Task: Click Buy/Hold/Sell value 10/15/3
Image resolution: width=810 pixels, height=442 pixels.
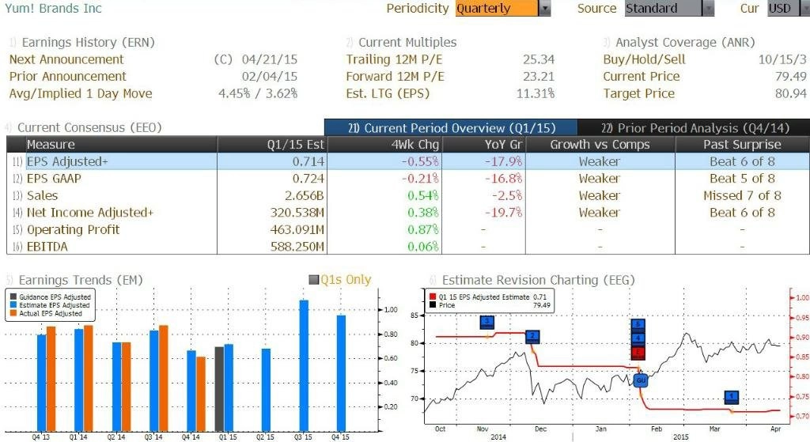Action: coord(782,59)
